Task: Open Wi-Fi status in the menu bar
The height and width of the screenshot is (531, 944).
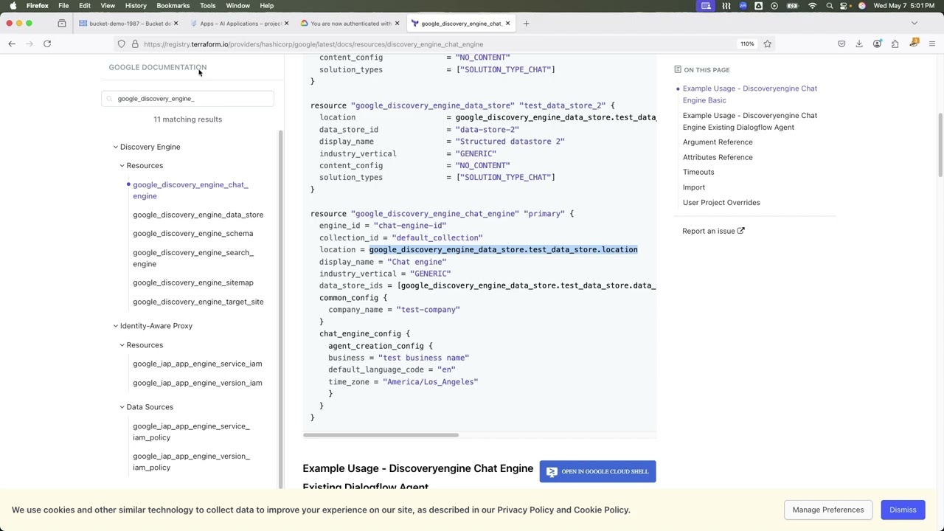Action: pos(812,6)
